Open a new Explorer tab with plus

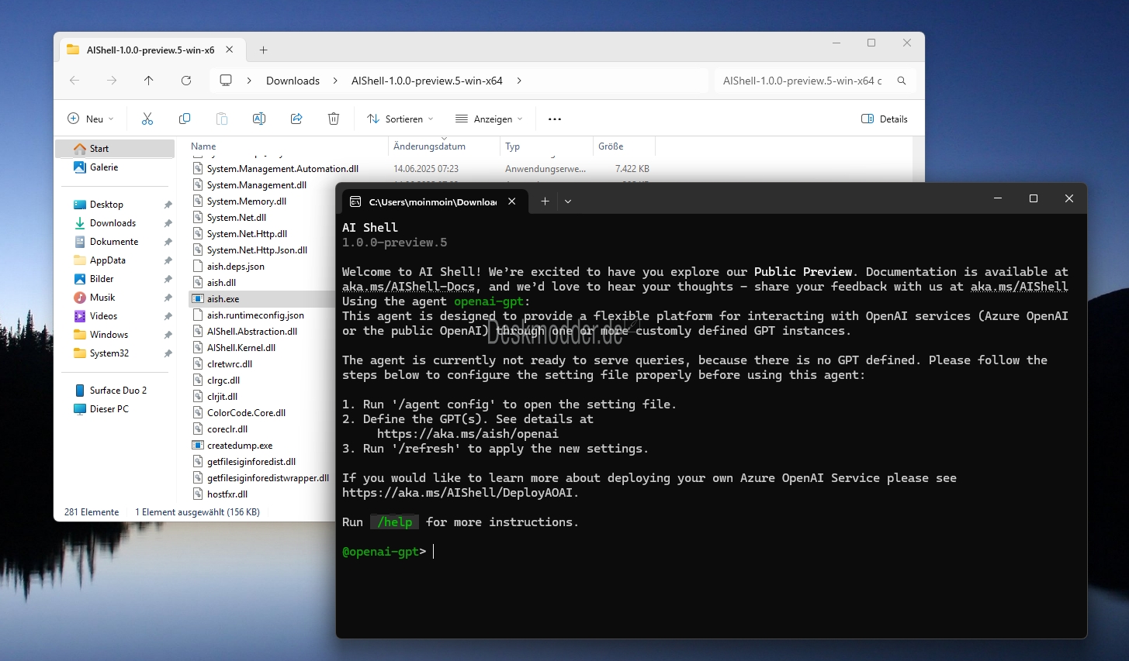pos(264,50)
